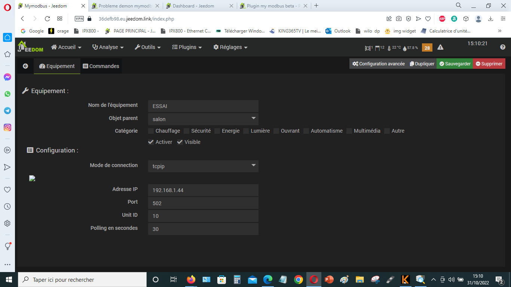Open the Opera downloads icon
The width and height of the screenshot is (511, 287).
[x=491, y=19]
